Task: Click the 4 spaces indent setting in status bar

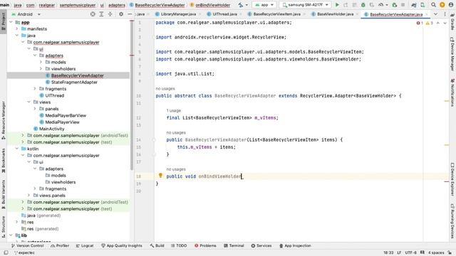Action: [x=436, y=253]
